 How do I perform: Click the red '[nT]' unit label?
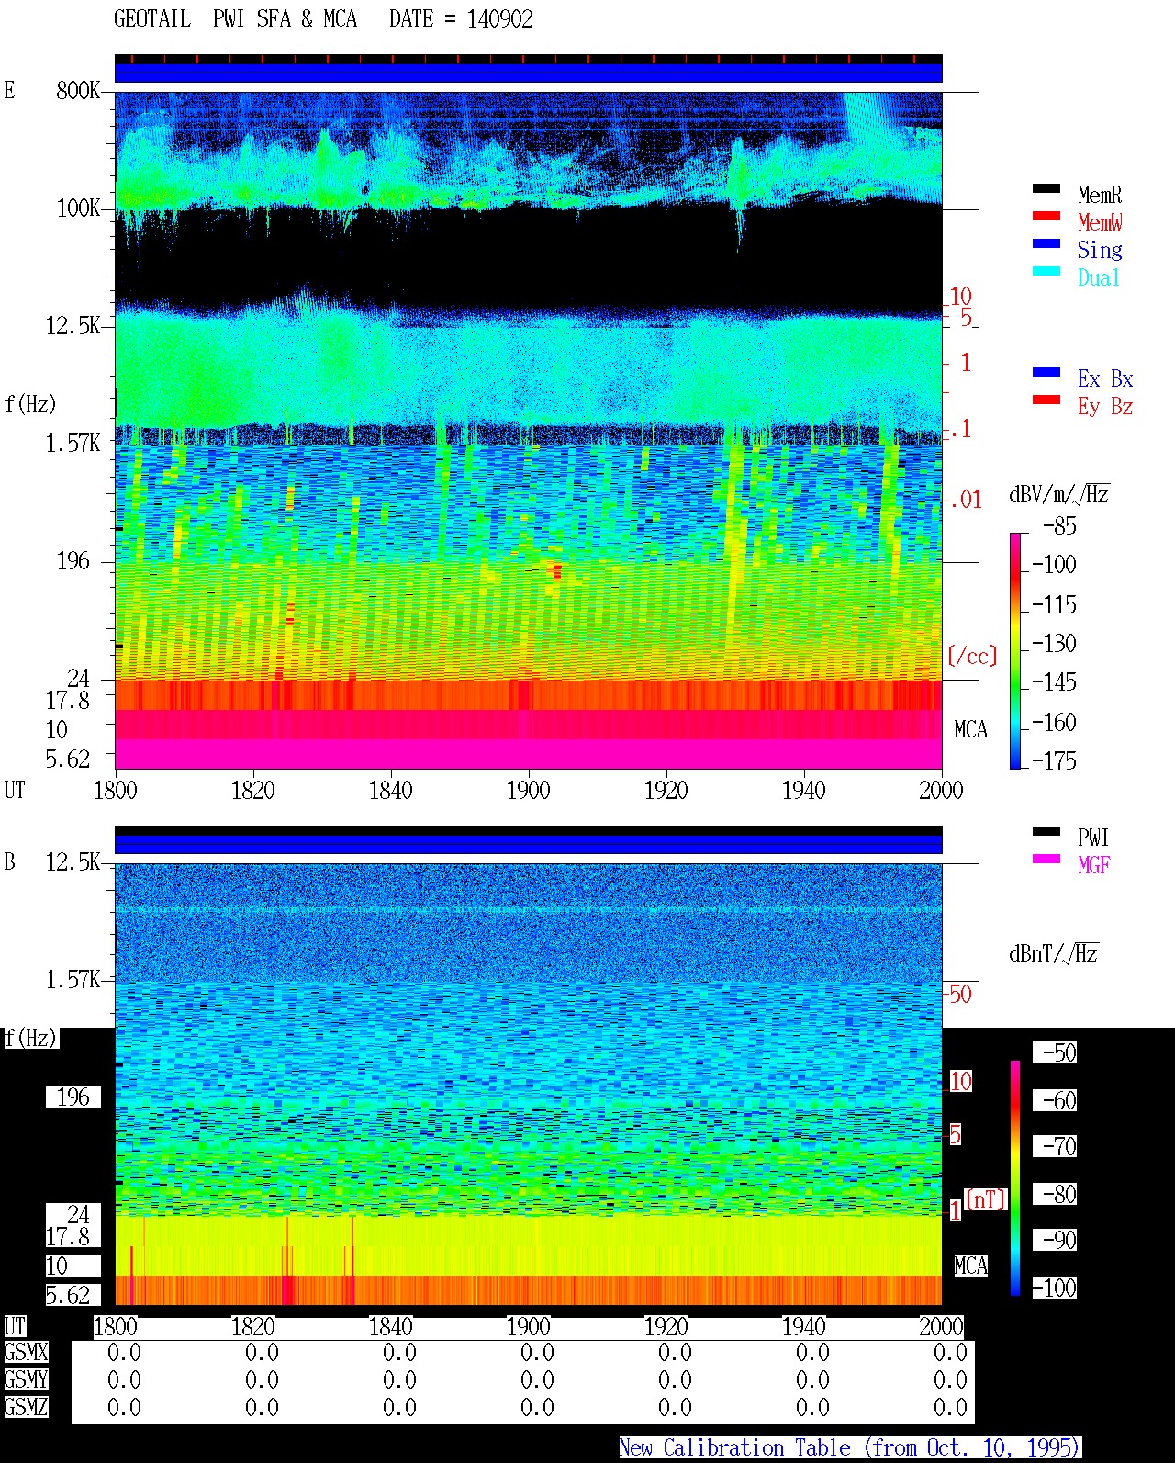pyautogui.click(x=986, y=1199)
